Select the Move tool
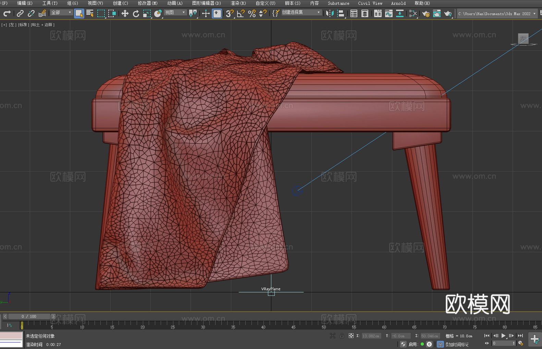 tap(125, 13)
